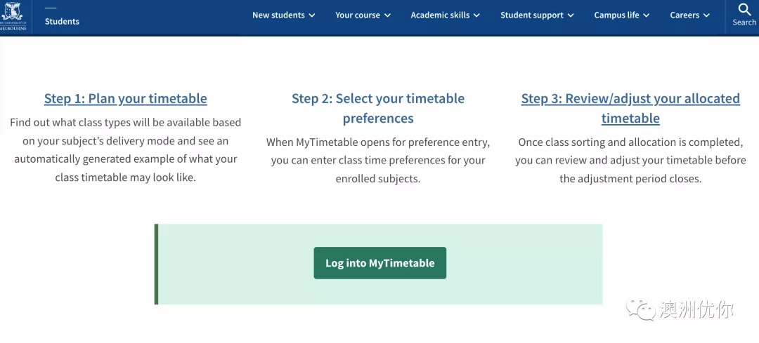Viewport: 759px width, 343px height.
Task: Open Step 3: Review/adjust your allocated timetable
Action: [x=630, y=108]
